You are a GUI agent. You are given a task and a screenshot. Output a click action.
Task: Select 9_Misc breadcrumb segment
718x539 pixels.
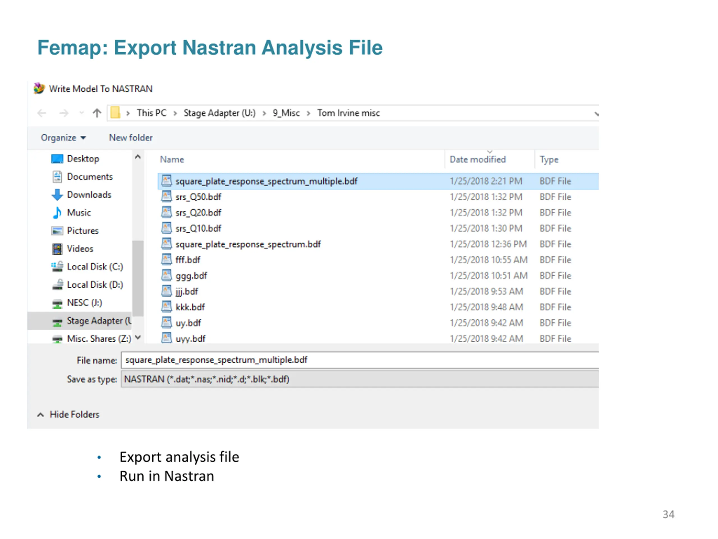[x=286, y=113]
